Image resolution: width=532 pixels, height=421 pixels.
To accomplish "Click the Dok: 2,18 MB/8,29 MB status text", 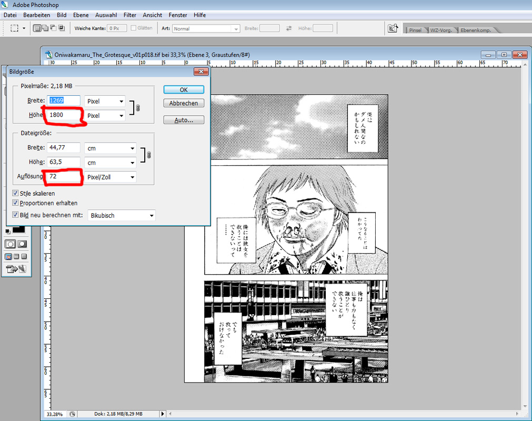I will (x=118, y=414).
